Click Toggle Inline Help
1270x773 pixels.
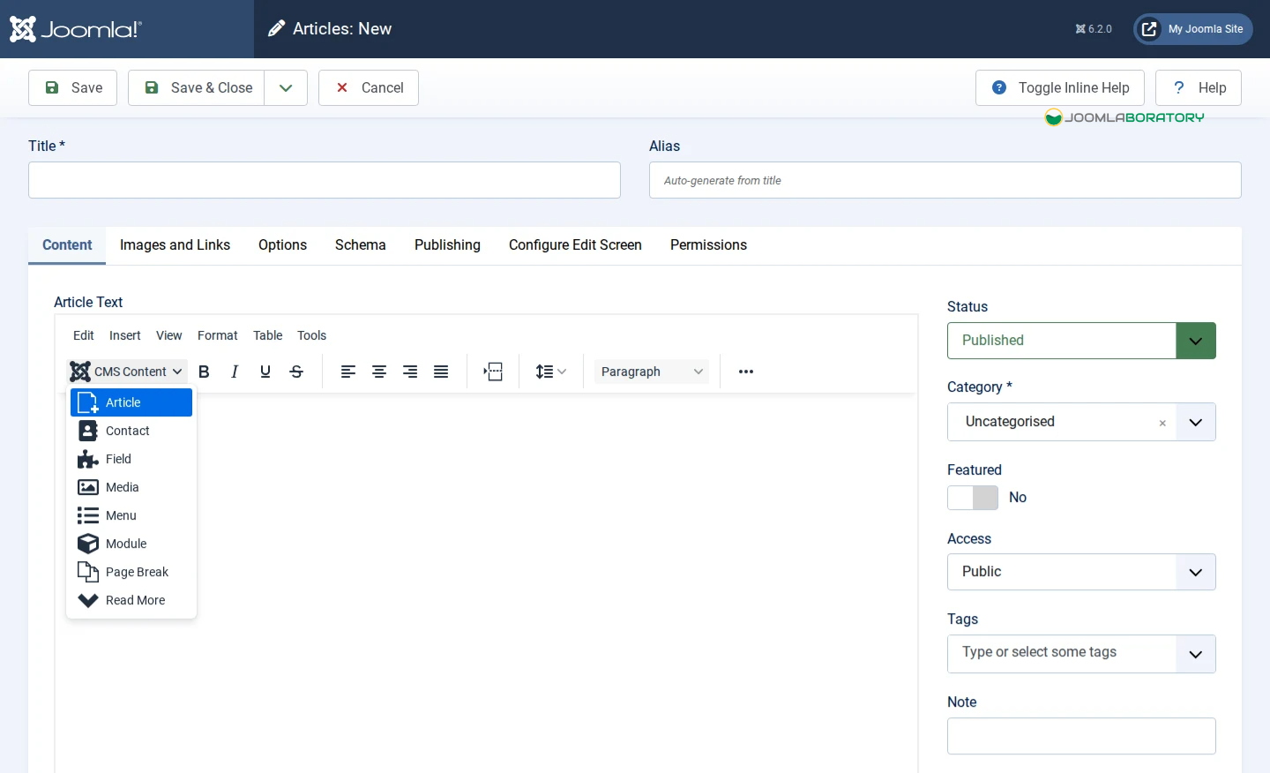1060,87
